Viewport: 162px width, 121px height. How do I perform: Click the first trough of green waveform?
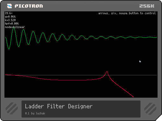click(x=9, y=49)
